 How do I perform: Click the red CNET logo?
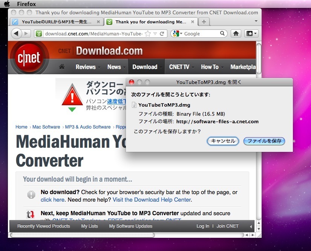click(x=29, y=59)
